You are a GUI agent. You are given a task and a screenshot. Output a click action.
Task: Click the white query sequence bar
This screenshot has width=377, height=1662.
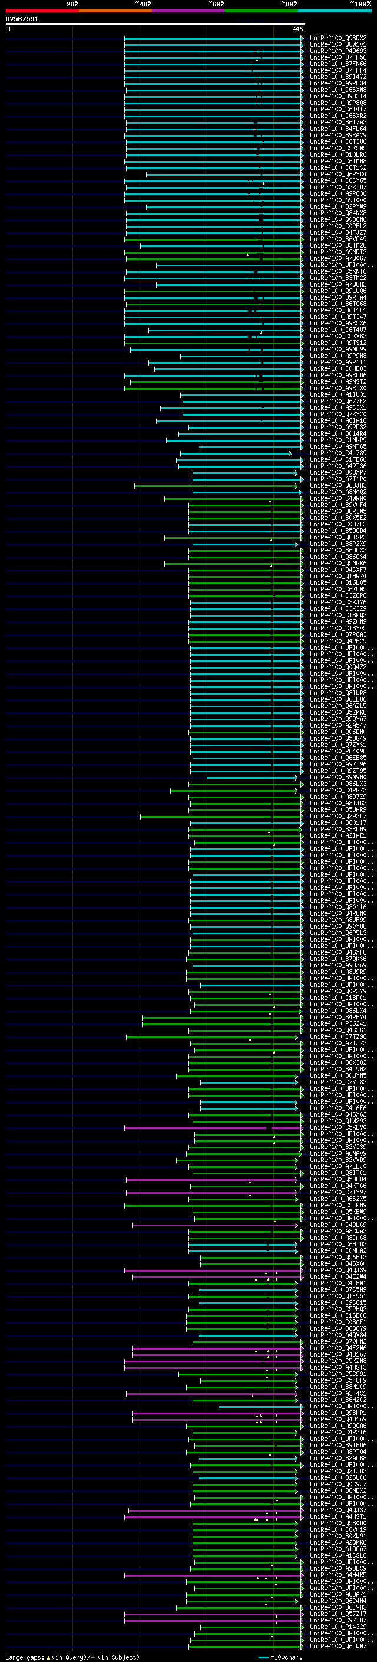(156, 24)
